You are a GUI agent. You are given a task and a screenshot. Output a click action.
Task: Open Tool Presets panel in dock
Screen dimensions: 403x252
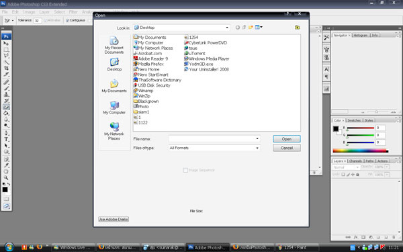tap(326, 38)
